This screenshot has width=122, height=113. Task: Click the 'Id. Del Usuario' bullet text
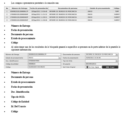point(18,106)
